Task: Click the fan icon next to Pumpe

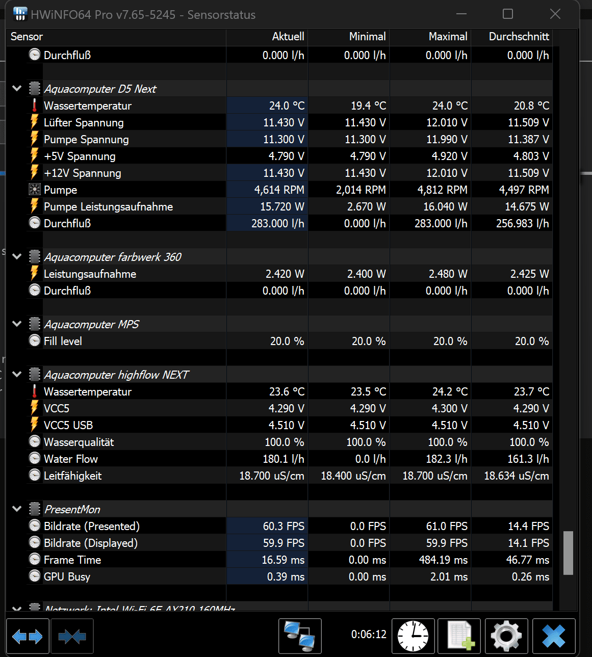Action: pyautogui.click(x=34, y=190)
